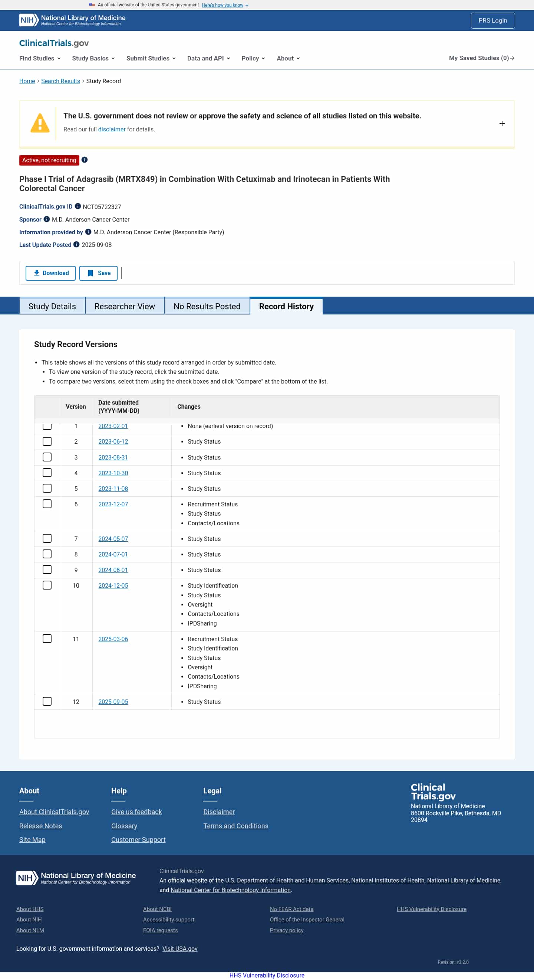The width and height of the screenshot is (534, 979).
Task: Check the box for version 11
Action: click(x=47, y=639)
